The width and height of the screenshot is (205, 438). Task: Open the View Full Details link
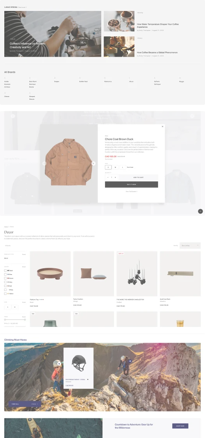[131, 192]
